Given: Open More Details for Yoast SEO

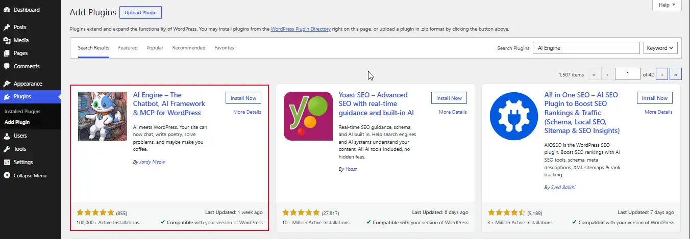Looking at the screenshot, I should coord(453,112).
